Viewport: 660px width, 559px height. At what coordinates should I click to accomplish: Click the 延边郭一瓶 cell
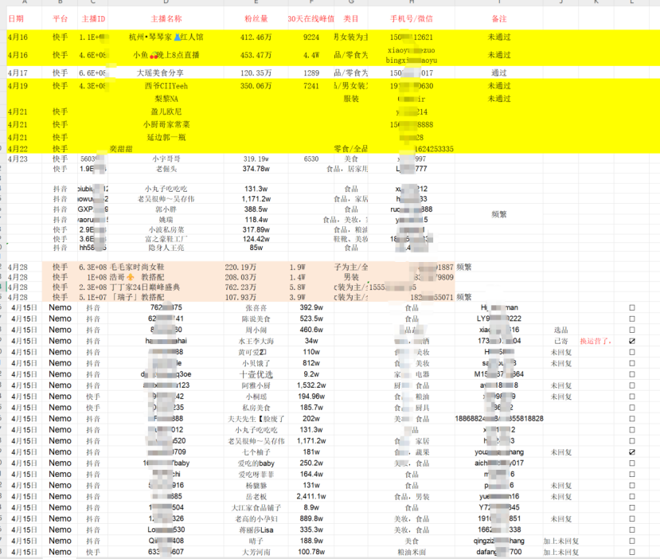click(166, 137)
